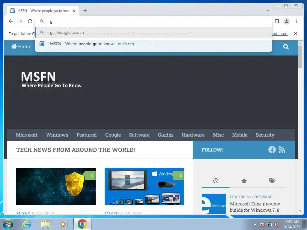Viewport: 307px width, 230px height.
Task: Open the Windows Start button
Action: coord(8,224)
